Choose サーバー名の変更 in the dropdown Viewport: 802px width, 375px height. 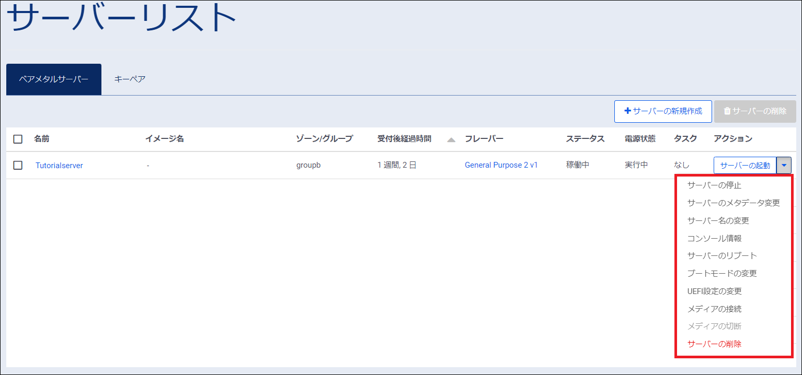[718, 220]
